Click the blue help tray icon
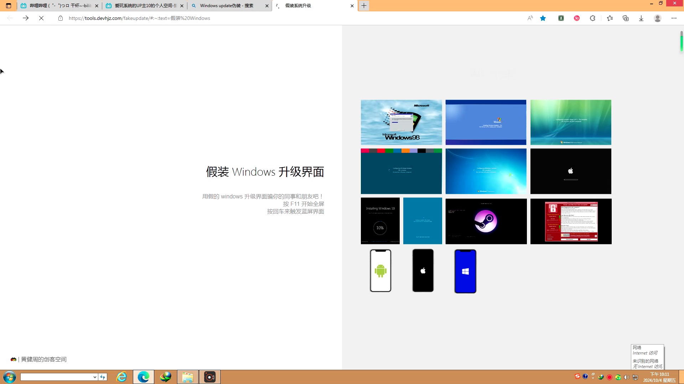Image resolution: width=684 pixels, height=384 pixels. [x=585, y=376]
